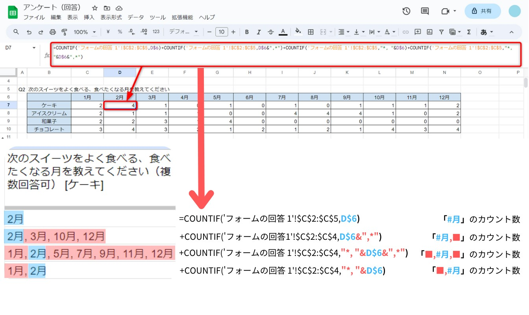Toggle bold formatting
The image size is (529, 315).
(247, 32)
